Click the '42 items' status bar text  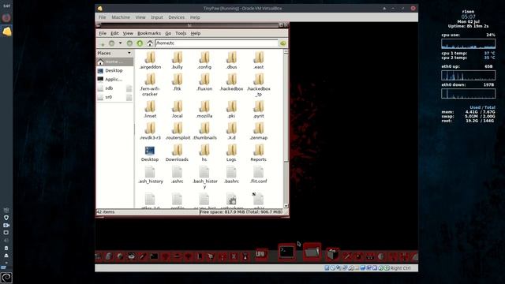[106, 212]
